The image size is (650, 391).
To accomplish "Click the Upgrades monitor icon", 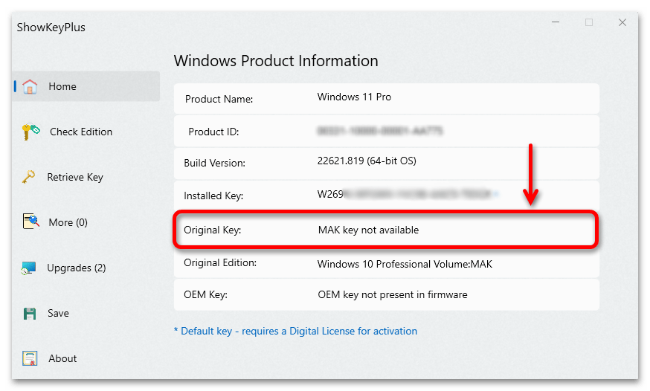I will (x=29, y=268).
